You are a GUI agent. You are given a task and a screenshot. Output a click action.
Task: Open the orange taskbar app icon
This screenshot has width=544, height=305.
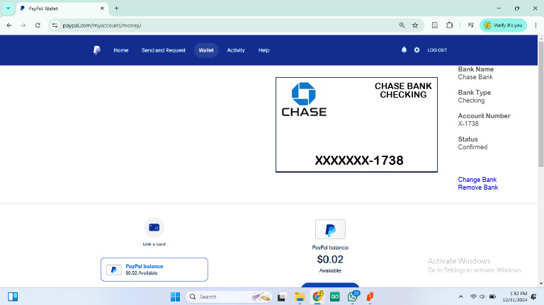click(370, 297)
